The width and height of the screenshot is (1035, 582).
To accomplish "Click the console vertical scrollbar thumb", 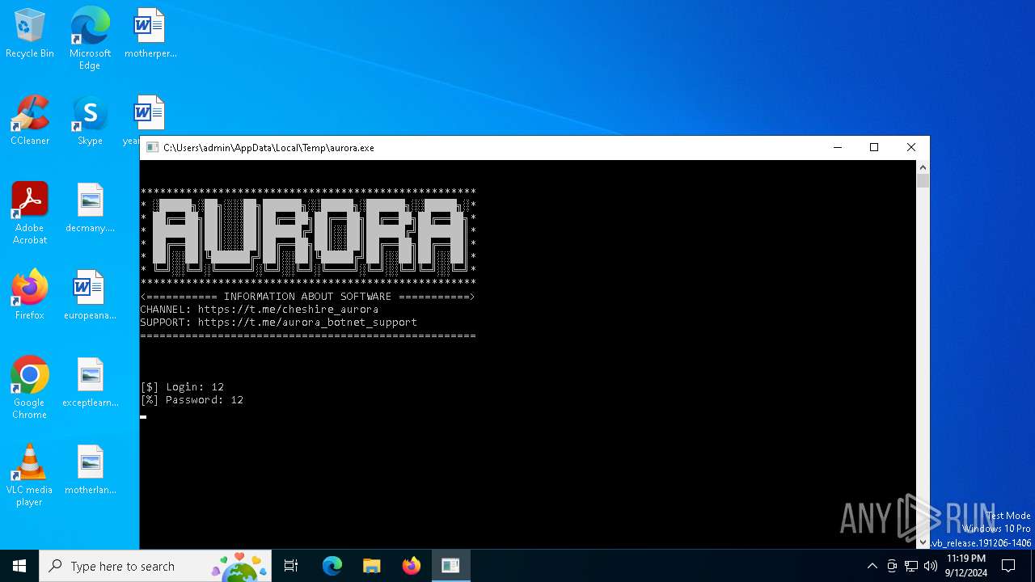I will 923,180.
